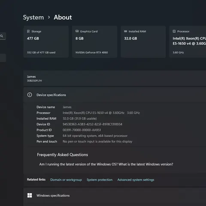Click the Frequently Asked Questions heading
The height and width of the screenshot is (206, 206).
[63, 154]
